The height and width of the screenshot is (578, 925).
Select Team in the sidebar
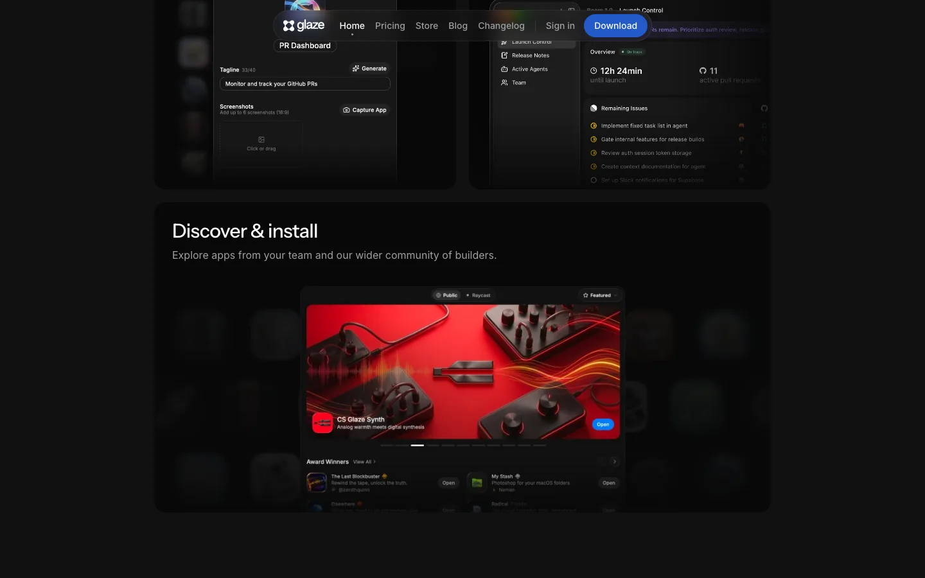519,83
